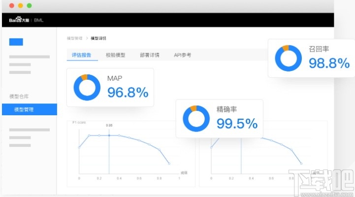Click the macOS red close button
The height and width of the screenshot is (197, 355).
tap(12, 5)
